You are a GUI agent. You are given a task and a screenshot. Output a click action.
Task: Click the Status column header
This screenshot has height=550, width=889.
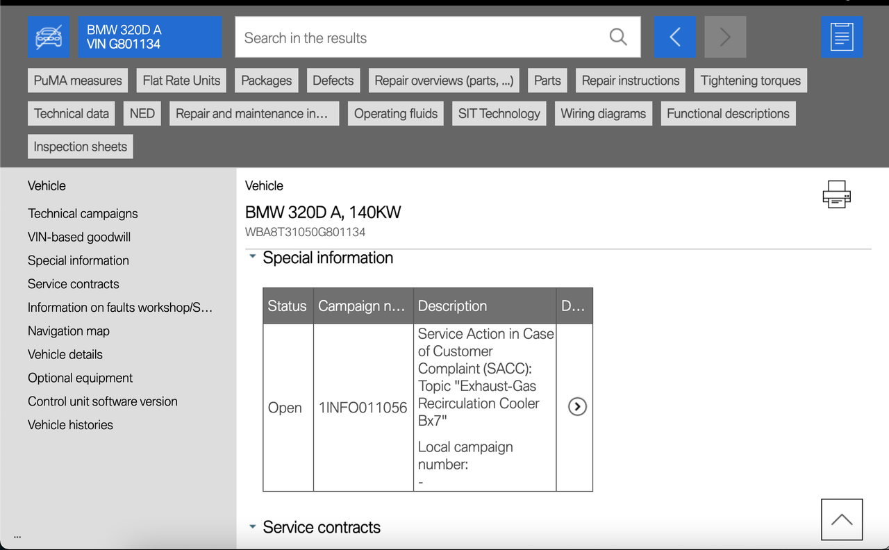pyautogui.click(x=288, y=306)
